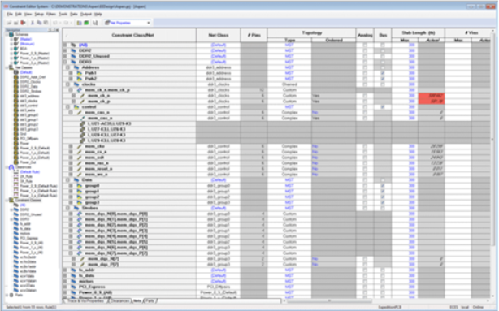
Task: Click the Cut icon in the toolbar
Action: [33, 23]
